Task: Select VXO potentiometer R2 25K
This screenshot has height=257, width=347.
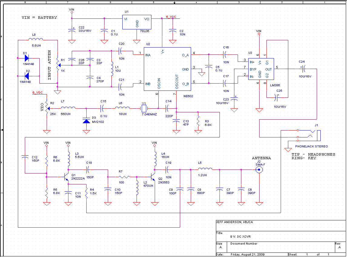Action: pos(47,108)
